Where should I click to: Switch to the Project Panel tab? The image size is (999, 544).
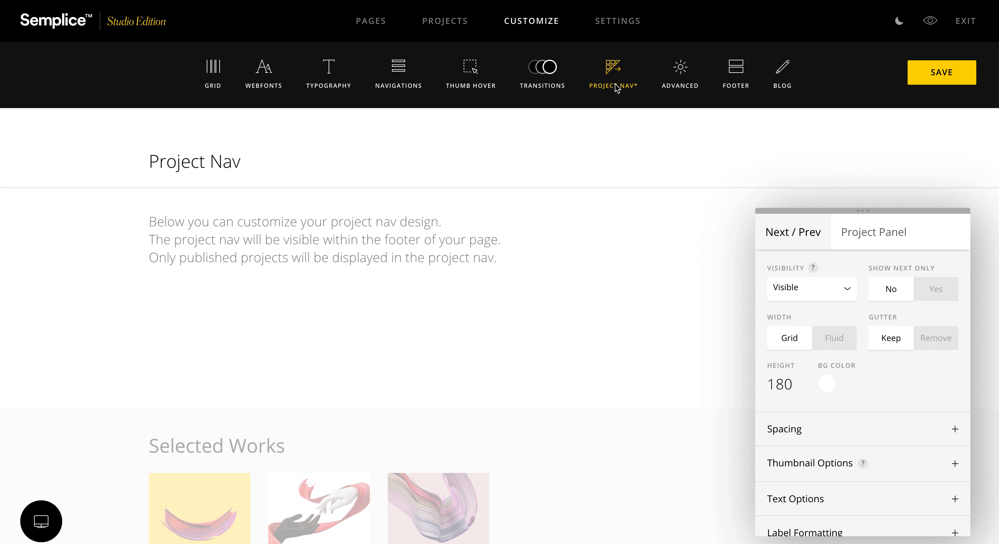click(x=874, y=232)
